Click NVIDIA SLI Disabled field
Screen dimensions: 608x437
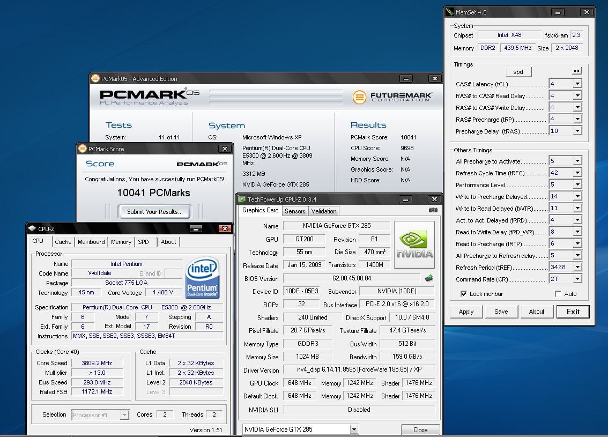pyautogui.click(x=359, y=410)
